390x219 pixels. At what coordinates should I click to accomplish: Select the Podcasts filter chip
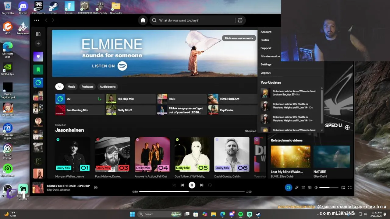(x=87, y=87)
